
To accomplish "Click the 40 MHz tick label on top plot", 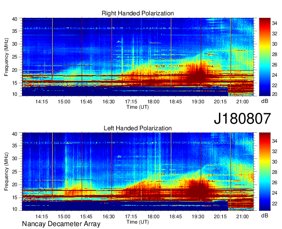I will point(15,19).
